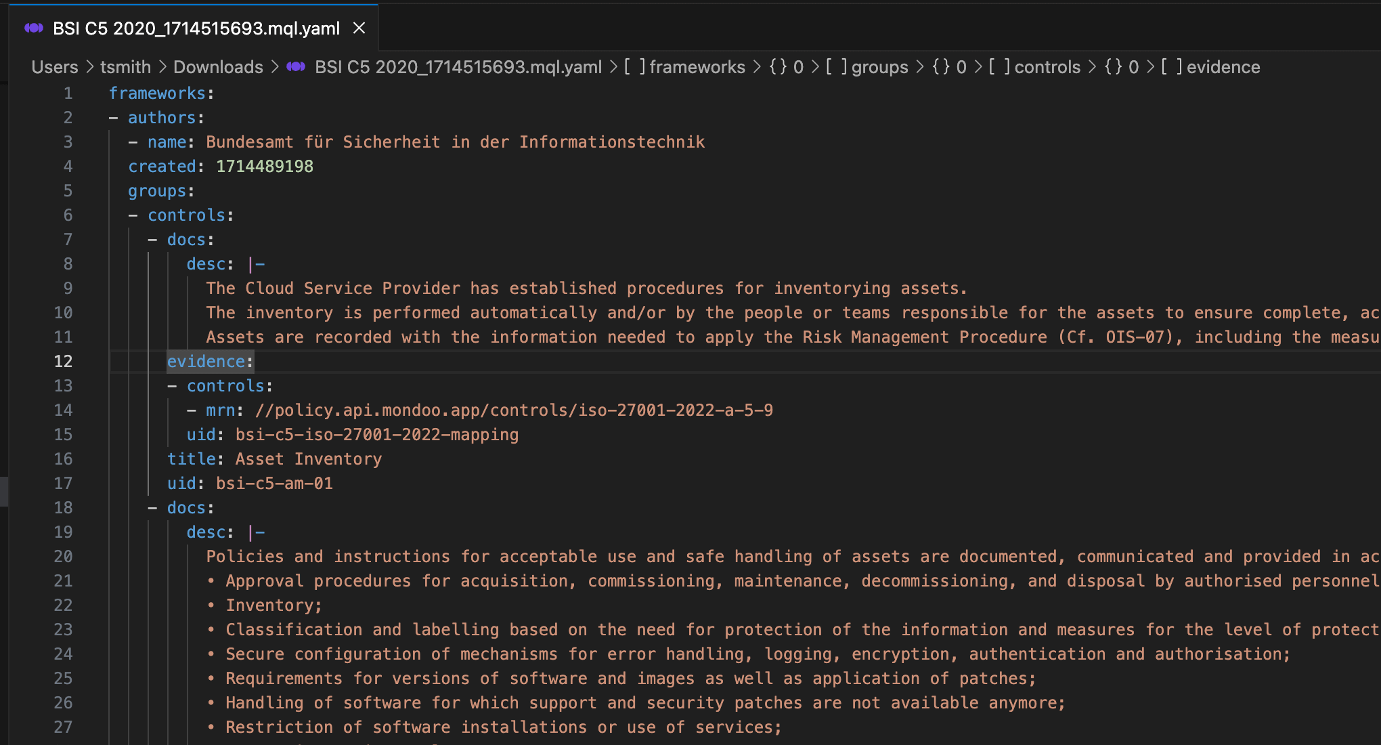Click the Mondoo icon on the file tab
The height and width of the screenshot is (745, 1381).
coord(34,28)
